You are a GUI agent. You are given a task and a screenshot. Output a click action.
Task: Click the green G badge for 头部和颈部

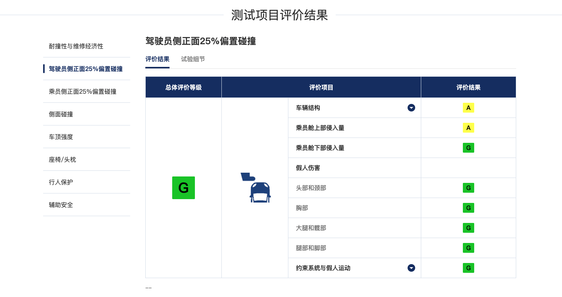469,188
